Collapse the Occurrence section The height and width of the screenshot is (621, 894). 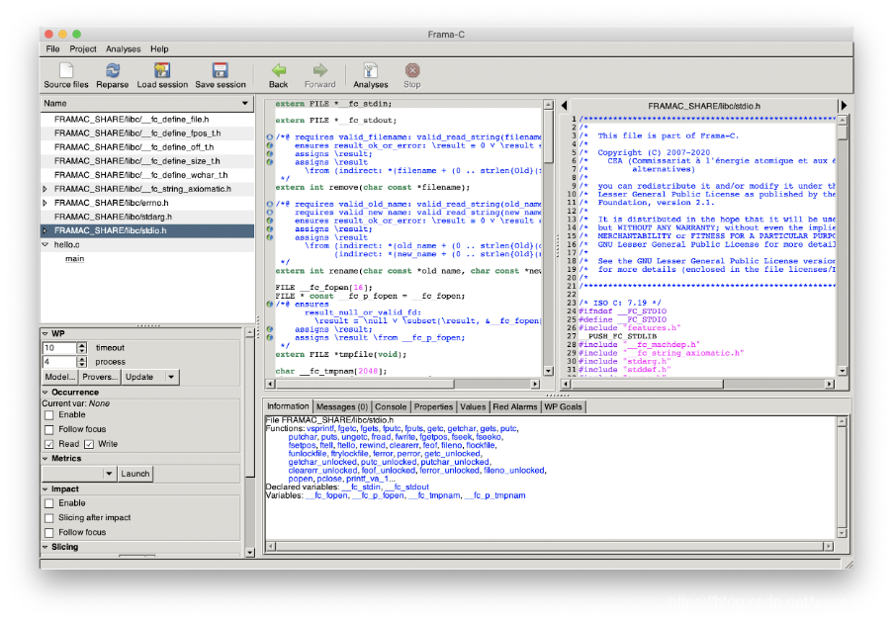click(45, 393)
